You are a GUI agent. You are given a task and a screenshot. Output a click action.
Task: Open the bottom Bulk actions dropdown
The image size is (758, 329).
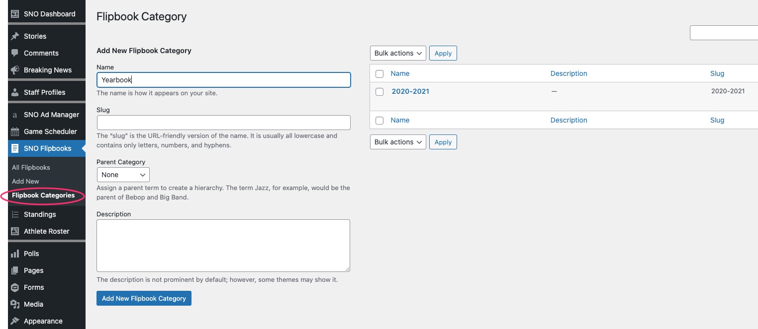coord(398,142)
